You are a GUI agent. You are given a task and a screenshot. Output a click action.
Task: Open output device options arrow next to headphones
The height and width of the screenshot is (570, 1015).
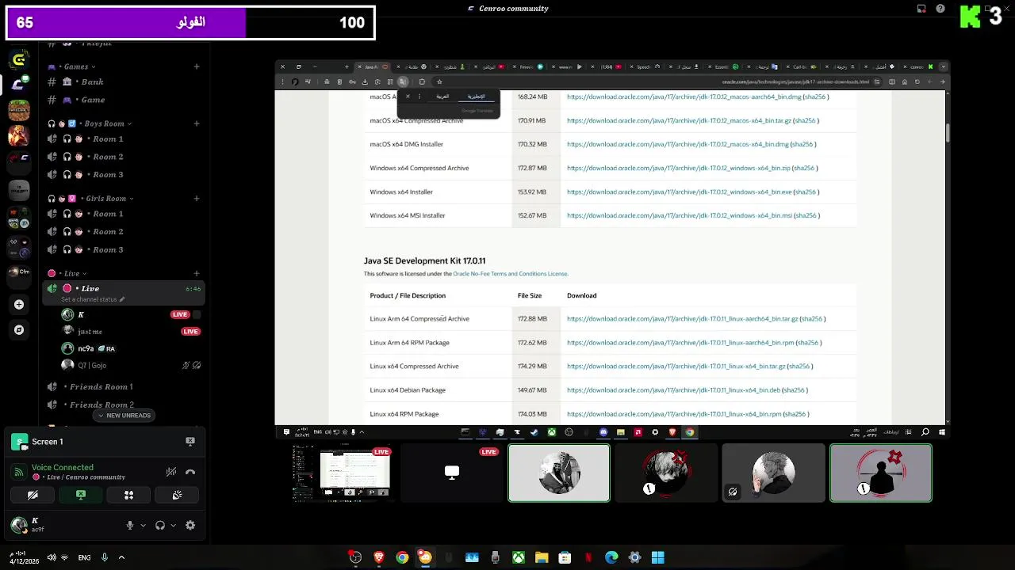click(173, 525)
